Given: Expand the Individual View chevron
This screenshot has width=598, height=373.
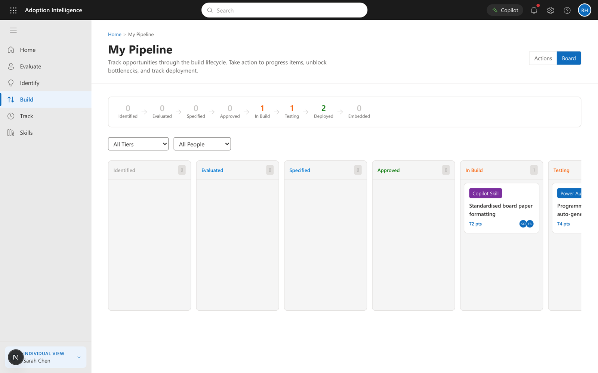Looking at the screenshot, I should 79,357.
